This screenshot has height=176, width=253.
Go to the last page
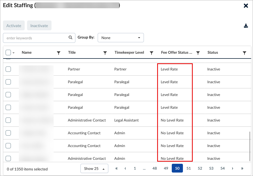click(242, 168)
